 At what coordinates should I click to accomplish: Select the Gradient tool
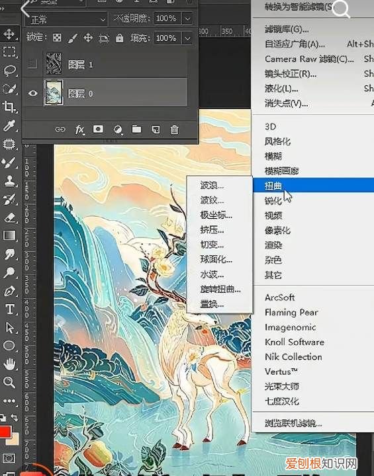tap(9, 235)
